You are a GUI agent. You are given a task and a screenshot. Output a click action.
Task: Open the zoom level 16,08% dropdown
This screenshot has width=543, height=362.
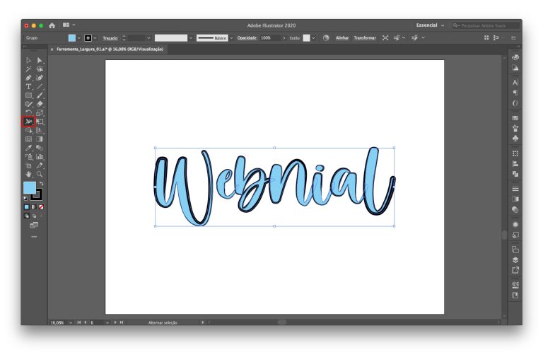(x=71, y=322)
